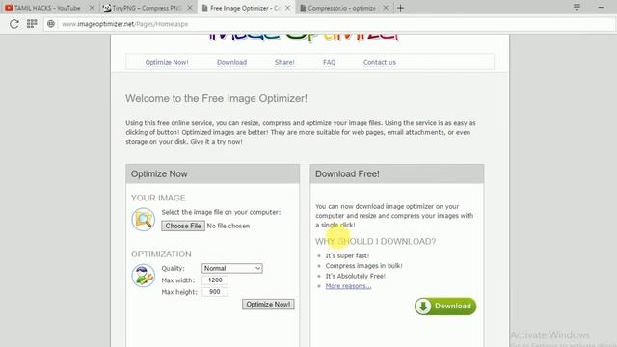617x347 pixels.
Task: Open the Share! menu link
Action: [x=284, y=62]
